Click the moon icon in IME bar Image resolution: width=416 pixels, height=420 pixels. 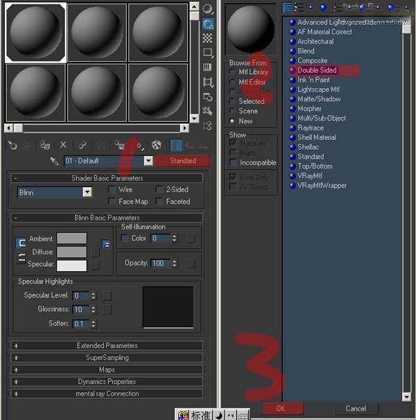(219, 415)
